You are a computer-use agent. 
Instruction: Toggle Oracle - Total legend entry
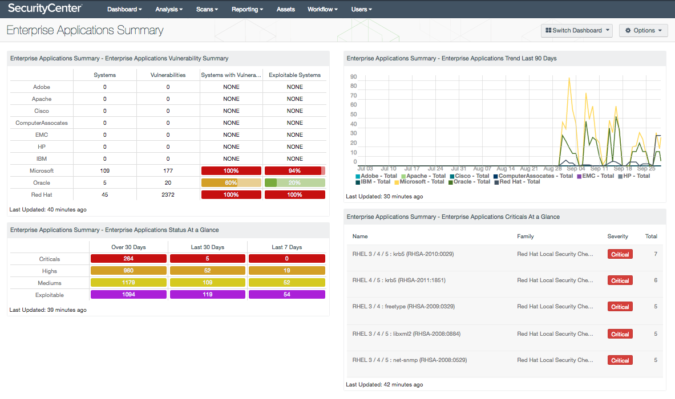point(469,182)
